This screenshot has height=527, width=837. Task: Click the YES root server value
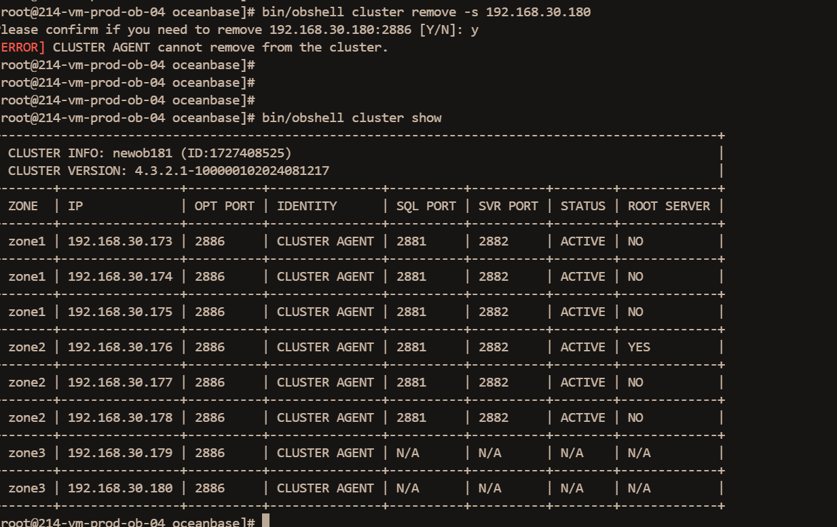(639, 347)
